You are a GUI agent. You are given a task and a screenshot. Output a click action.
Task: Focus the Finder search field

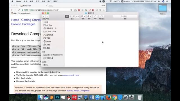point(125,16)
